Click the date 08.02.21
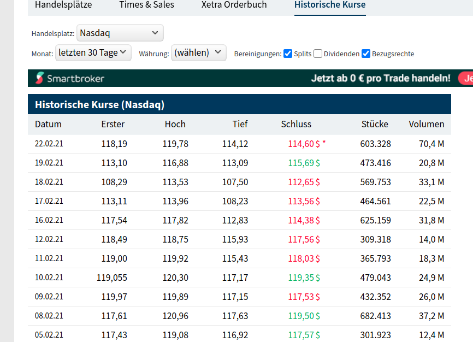 pyautogui.click(x=49, y=316)
